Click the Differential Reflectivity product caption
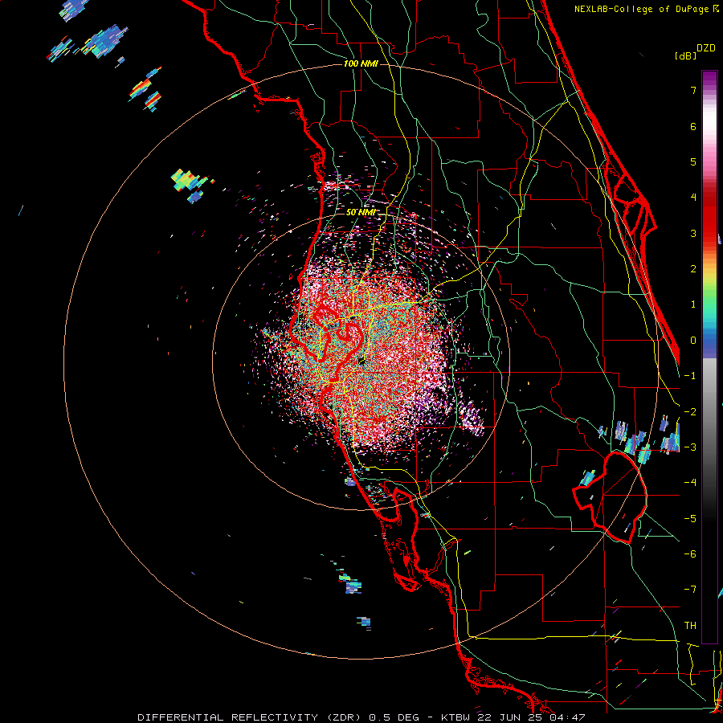The image size is (723, 723). point(361,717)
